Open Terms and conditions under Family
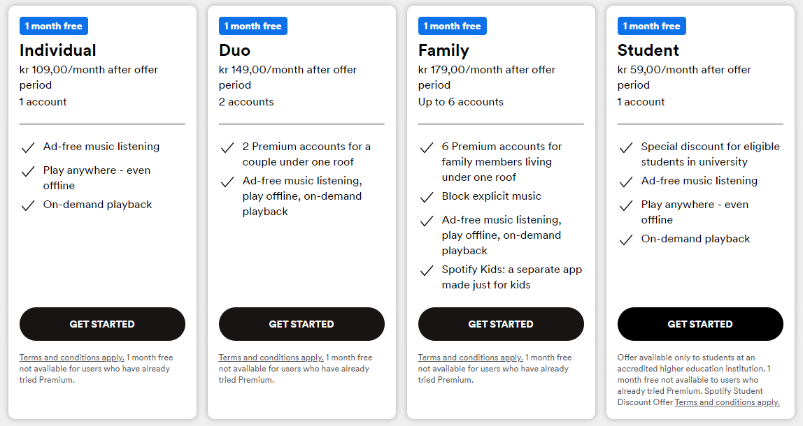803x426 pixels. [470, 358]
